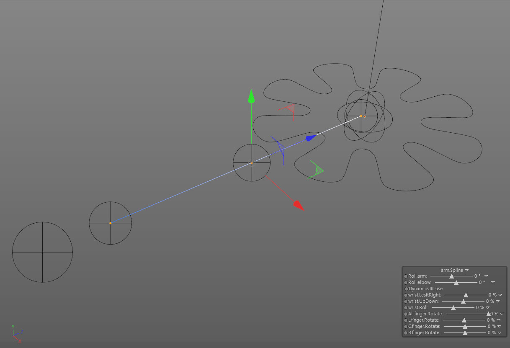Image resolution: width=510 pixels, height=348 pixels.
Task: Click the arm.Spline HUD title
Action: tap(452, 270)
